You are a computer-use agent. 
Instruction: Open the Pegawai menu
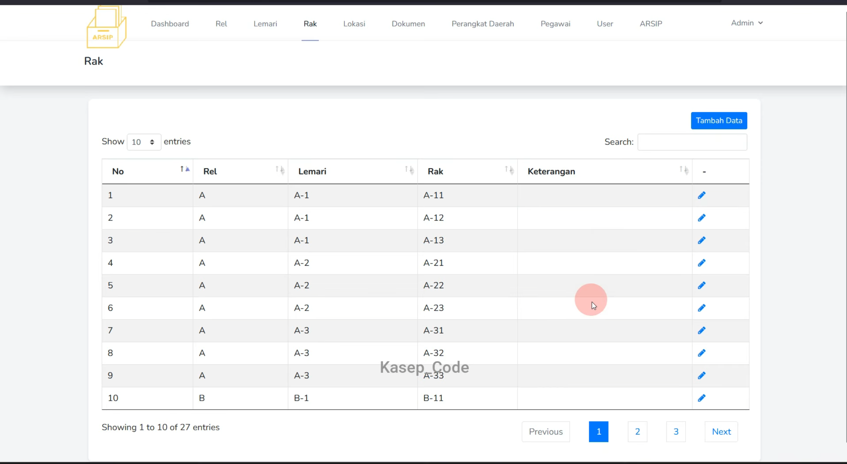point(555,24)
